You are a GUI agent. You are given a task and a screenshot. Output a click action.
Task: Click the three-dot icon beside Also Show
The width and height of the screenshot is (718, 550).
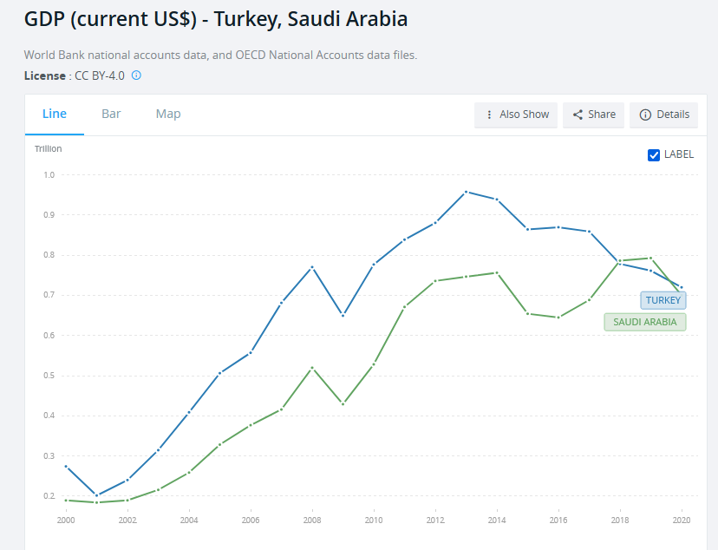(x=489, y=115)
